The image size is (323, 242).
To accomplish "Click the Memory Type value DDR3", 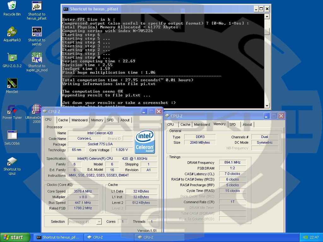I will [200, 137].
